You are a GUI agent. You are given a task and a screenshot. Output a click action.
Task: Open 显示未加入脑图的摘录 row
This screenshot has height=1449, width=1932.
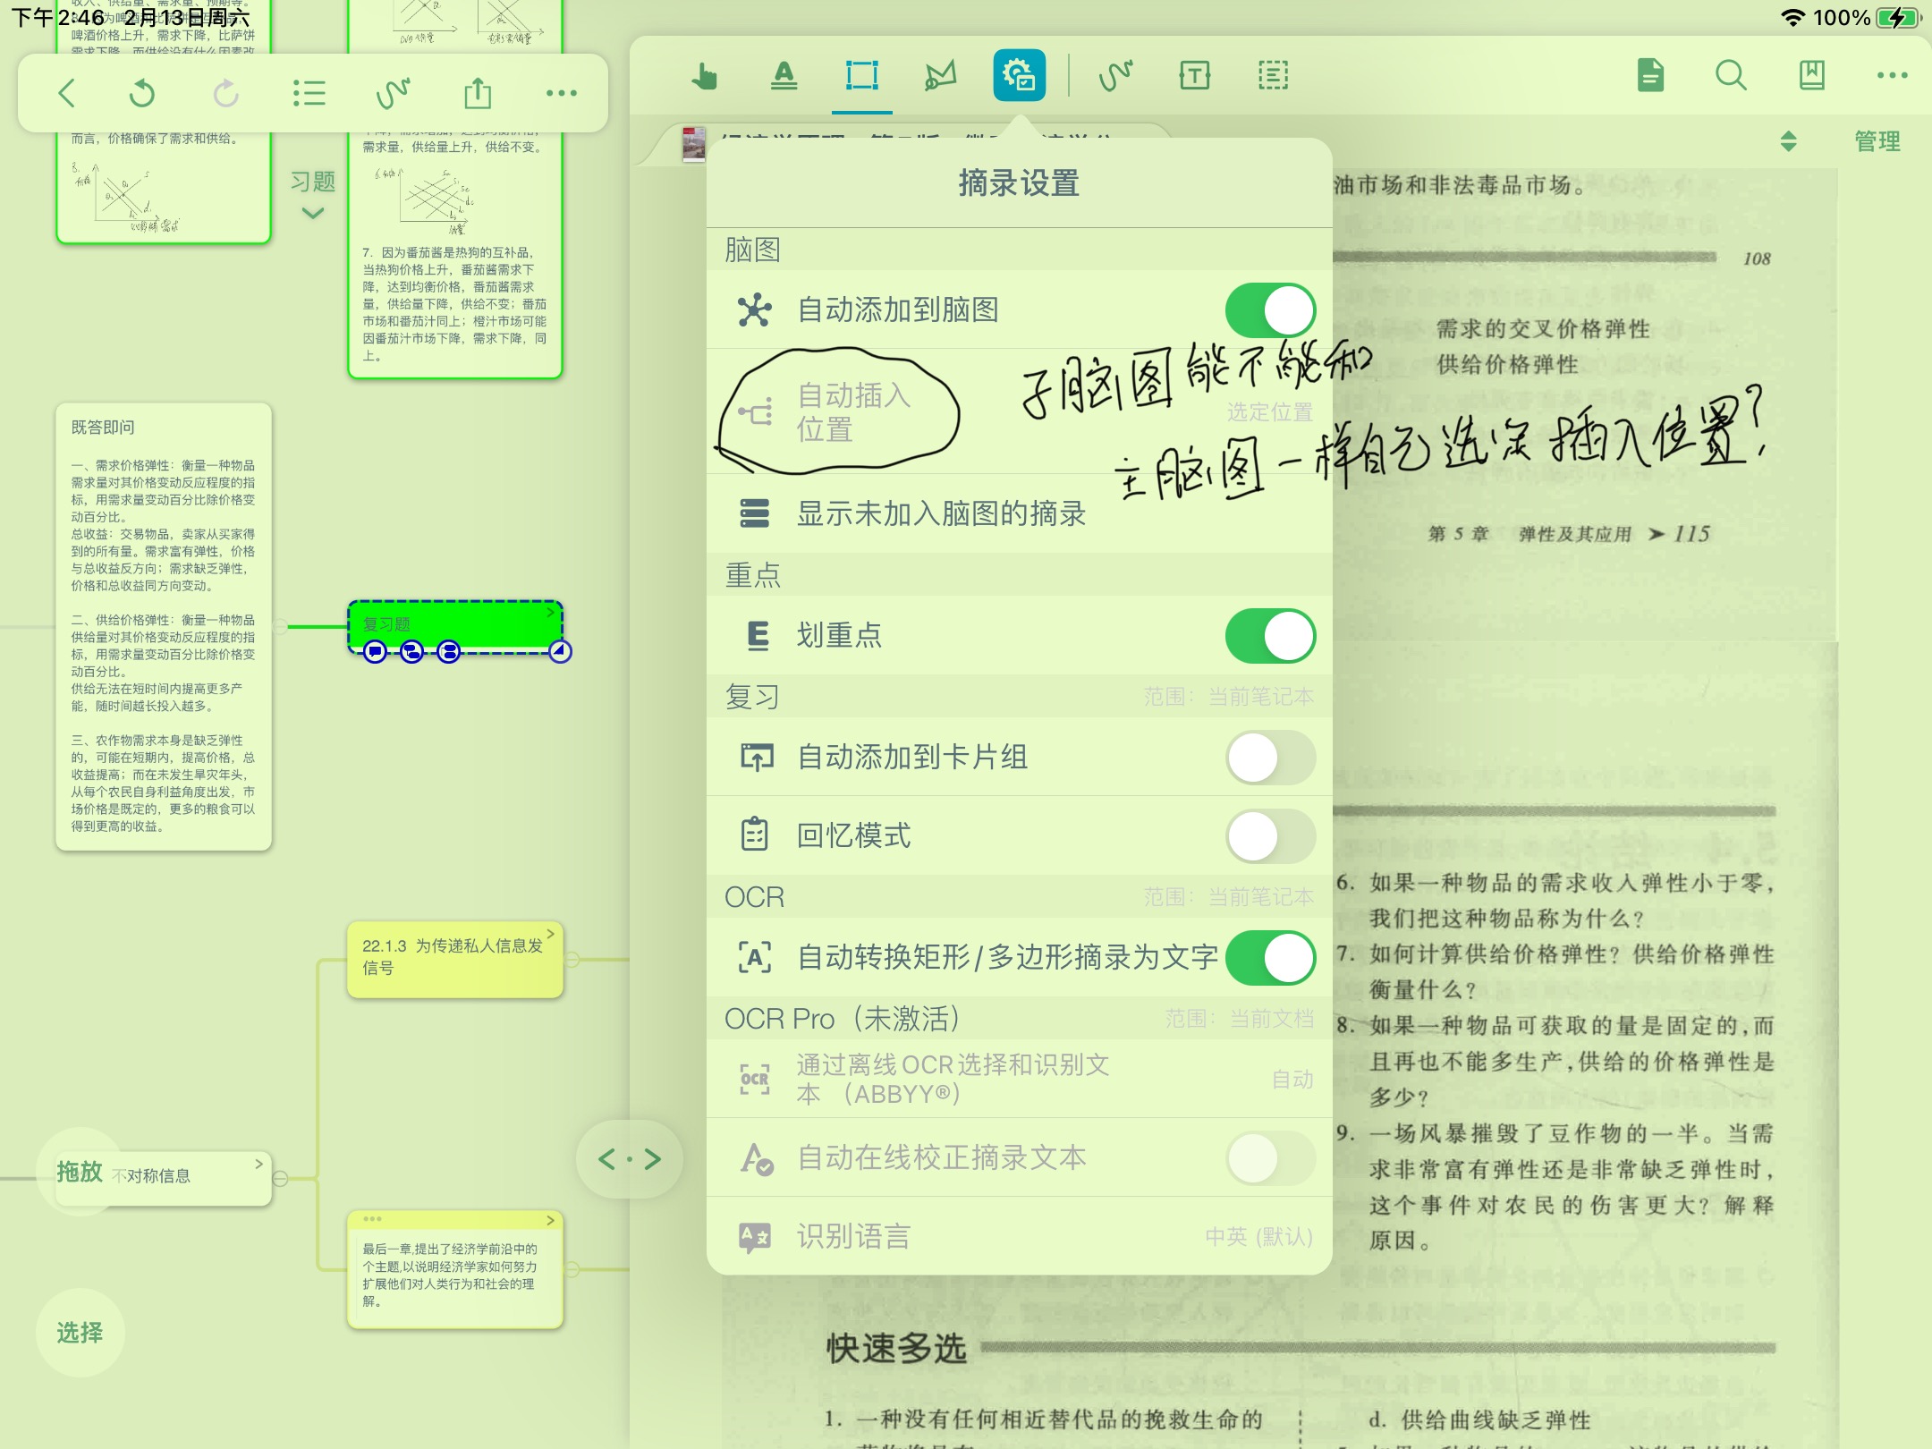coord(1019,513)
